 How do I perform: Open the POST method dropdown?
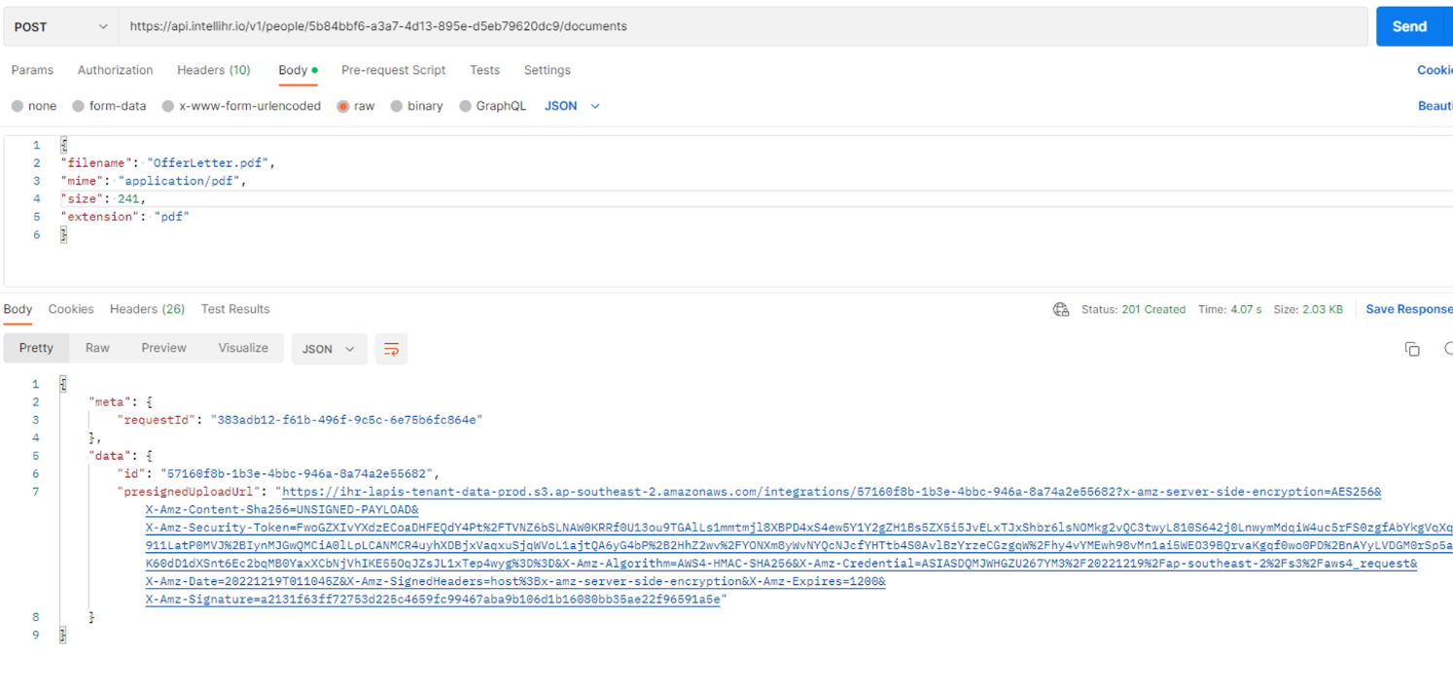pyautogui.click(x=60, y=27)
